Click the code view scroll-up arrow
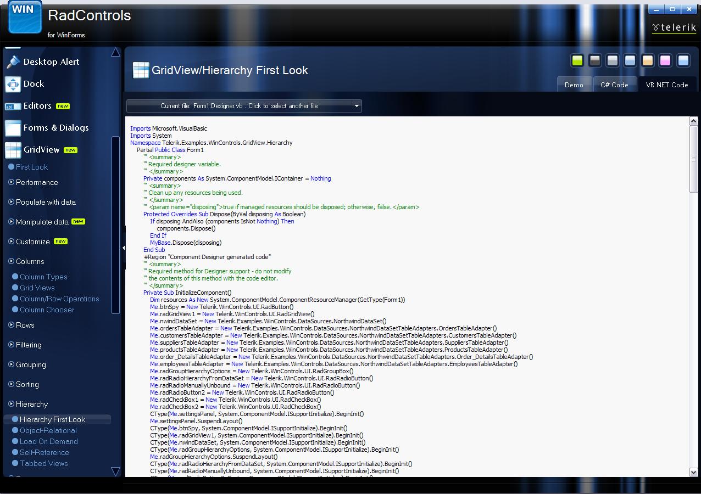The height and width of the screenshot is (494, 701). (x=694, y=121)
